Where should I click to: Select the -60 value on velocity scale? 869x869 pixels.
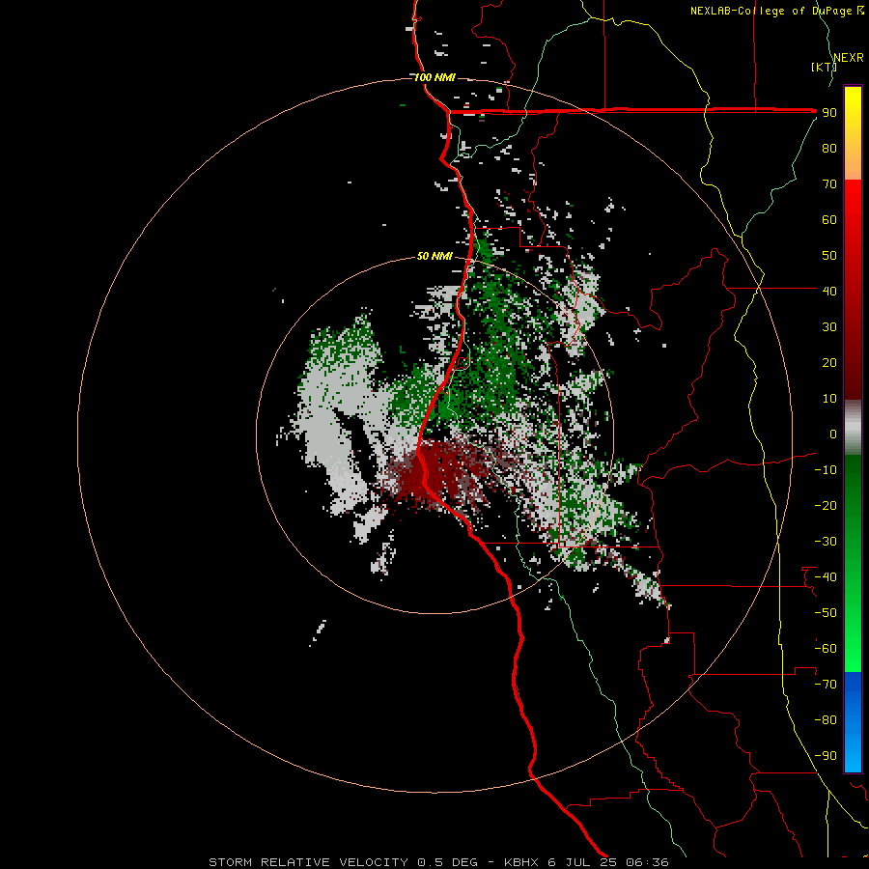[x=826, y=649]
